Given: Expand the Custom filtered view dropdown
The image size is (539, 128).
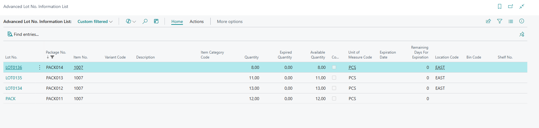Looking at the screenshot, I should 95,21.
